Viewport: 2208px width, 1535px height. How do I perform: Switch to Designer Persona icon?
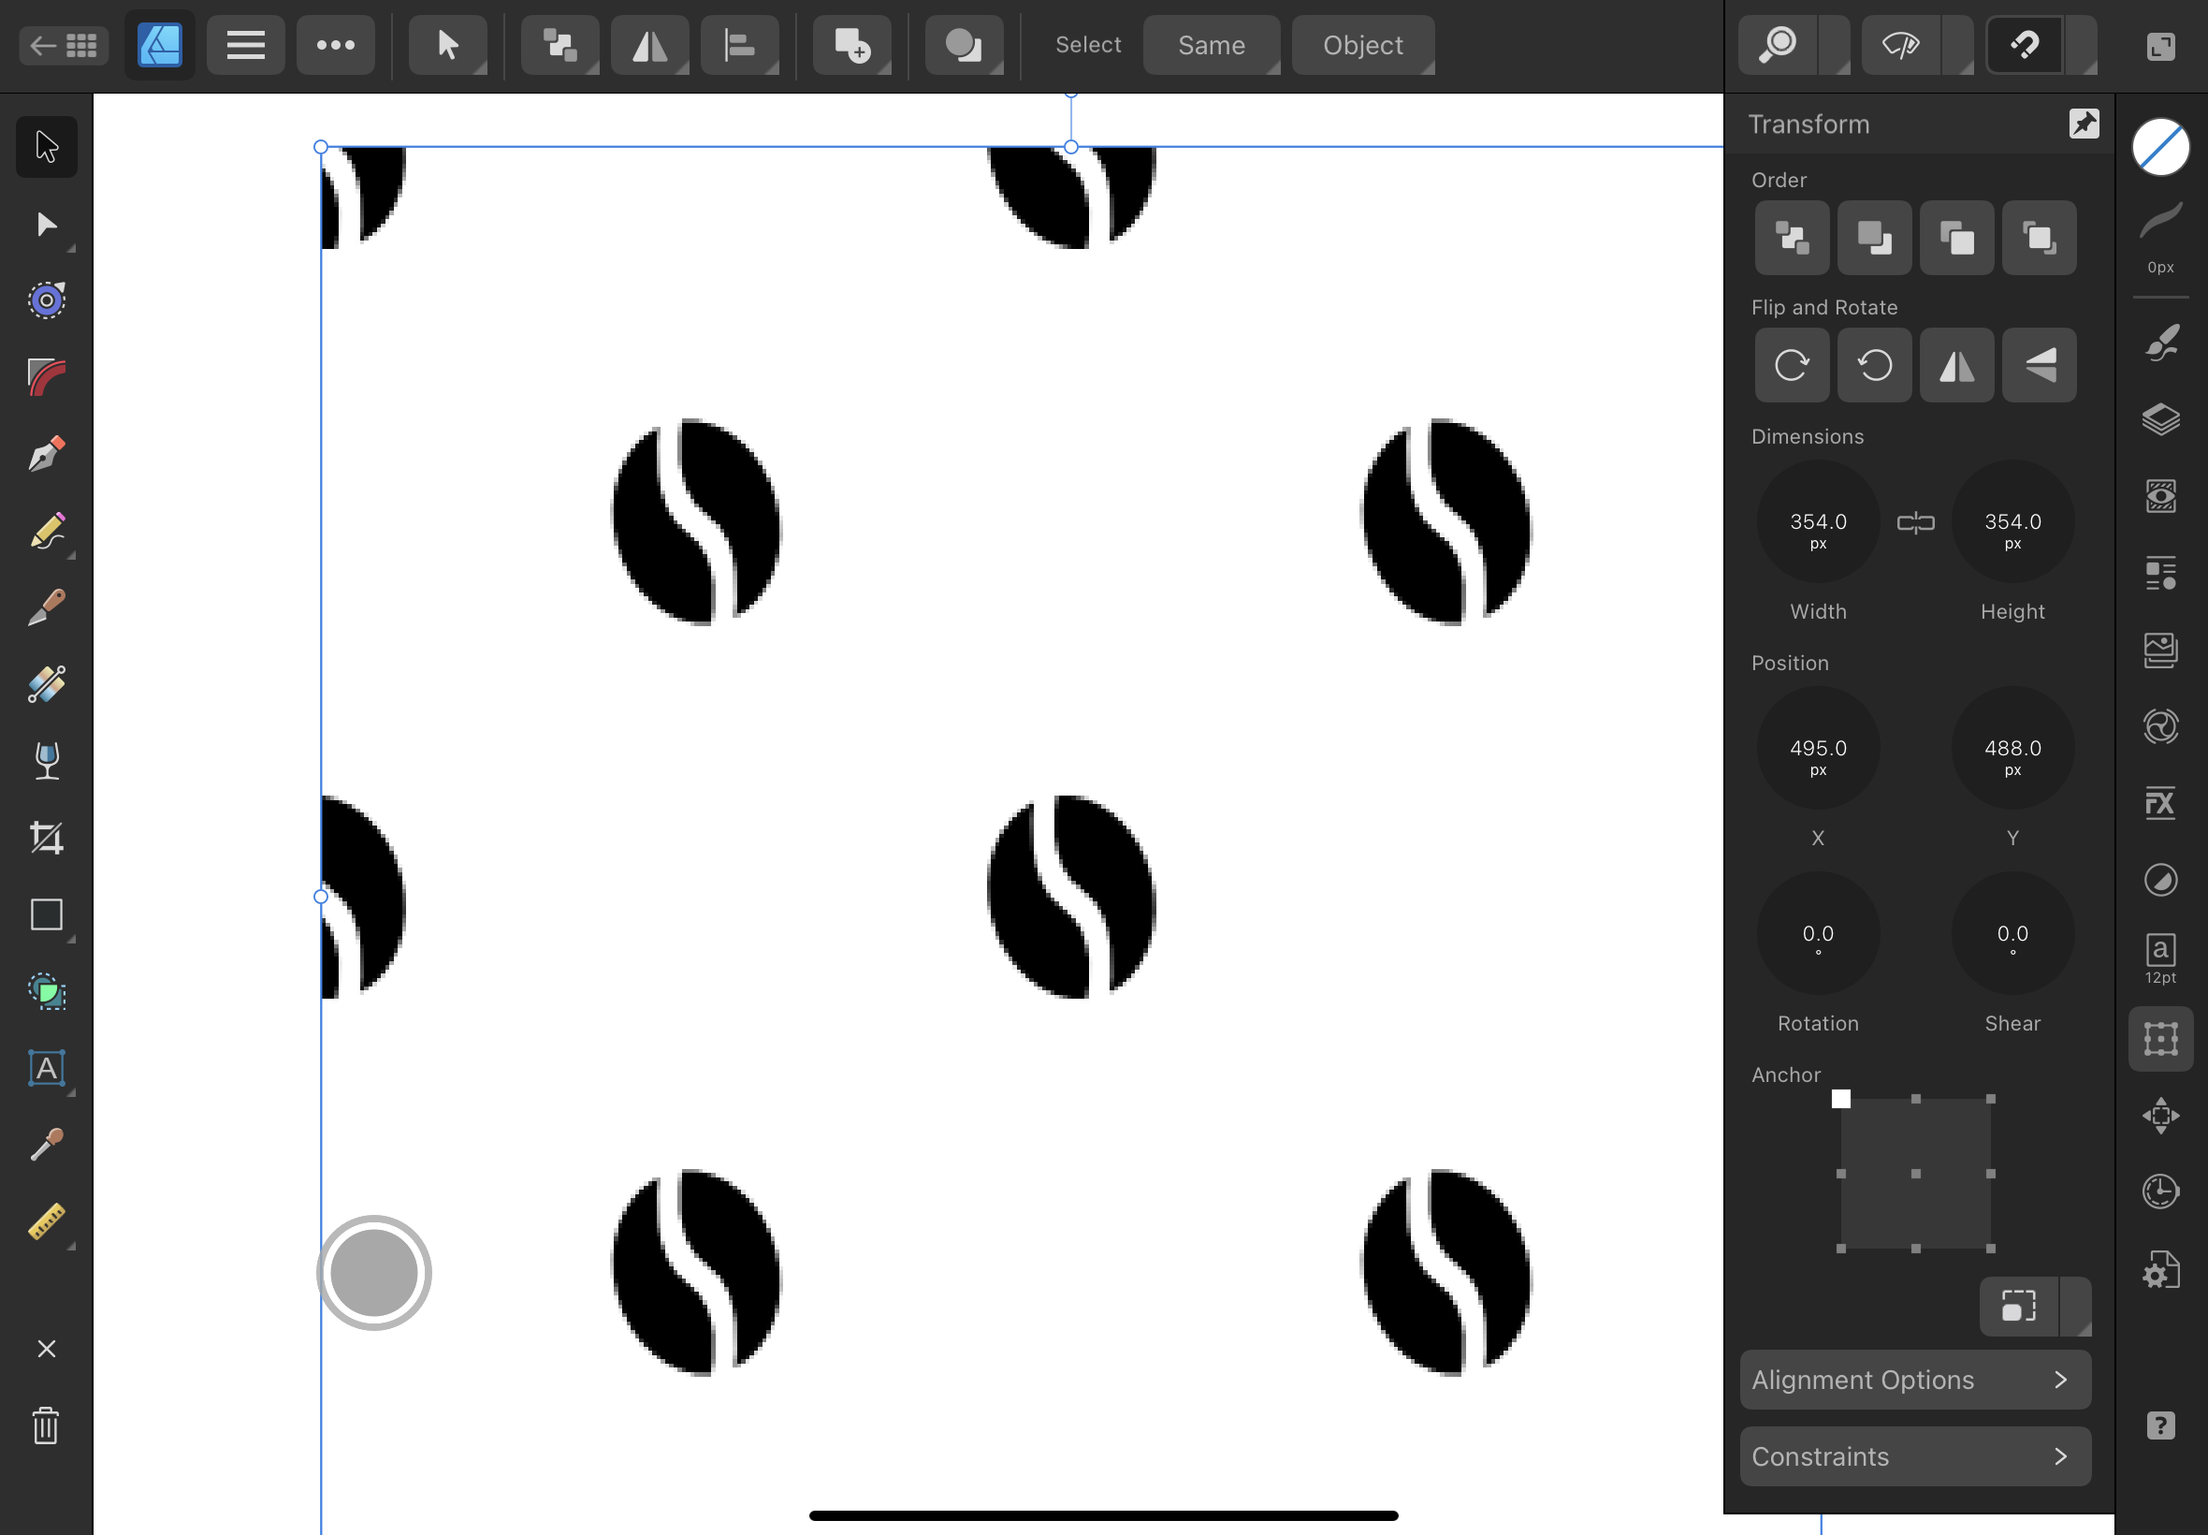160,45
